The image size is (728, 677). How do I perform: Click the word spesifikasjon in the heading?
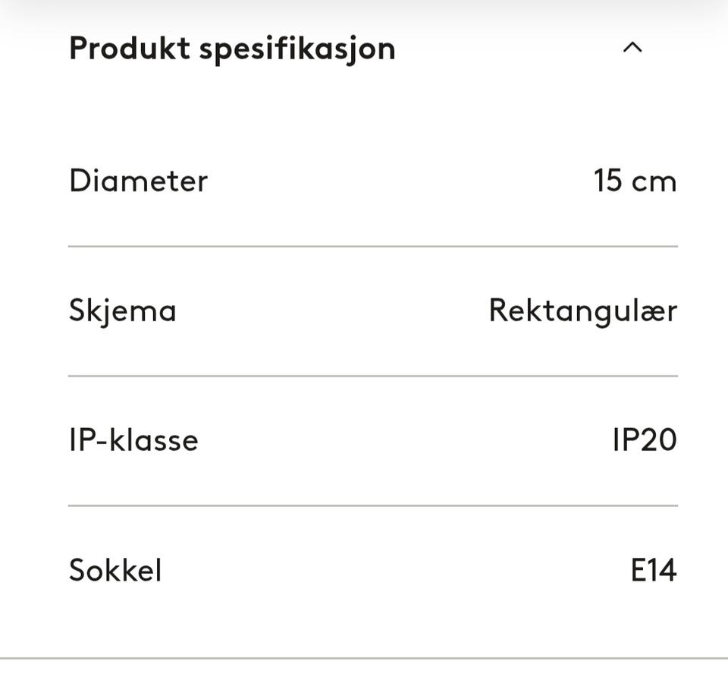point(297,49)
